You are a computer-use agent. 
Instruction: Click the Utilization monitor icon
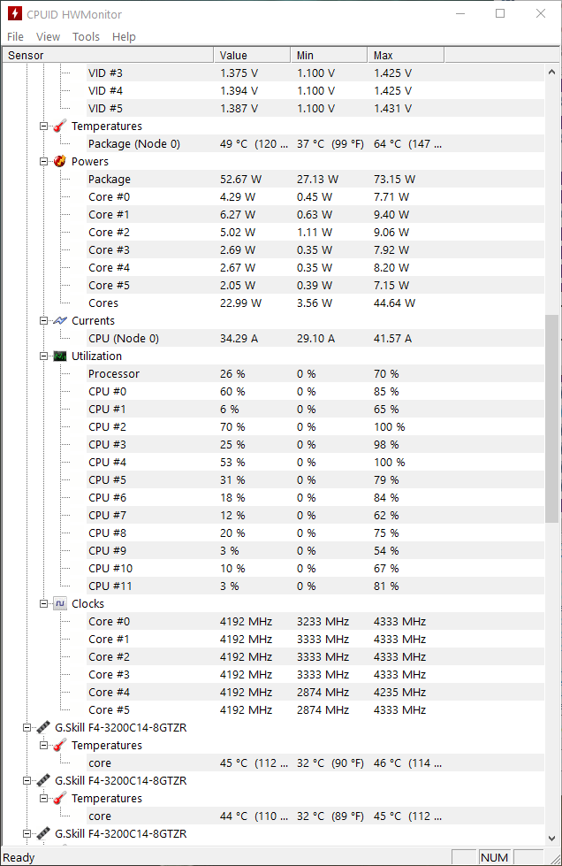[x=59, y=356]
